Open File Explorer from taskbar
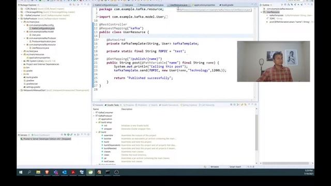 [x=38, y=172]
